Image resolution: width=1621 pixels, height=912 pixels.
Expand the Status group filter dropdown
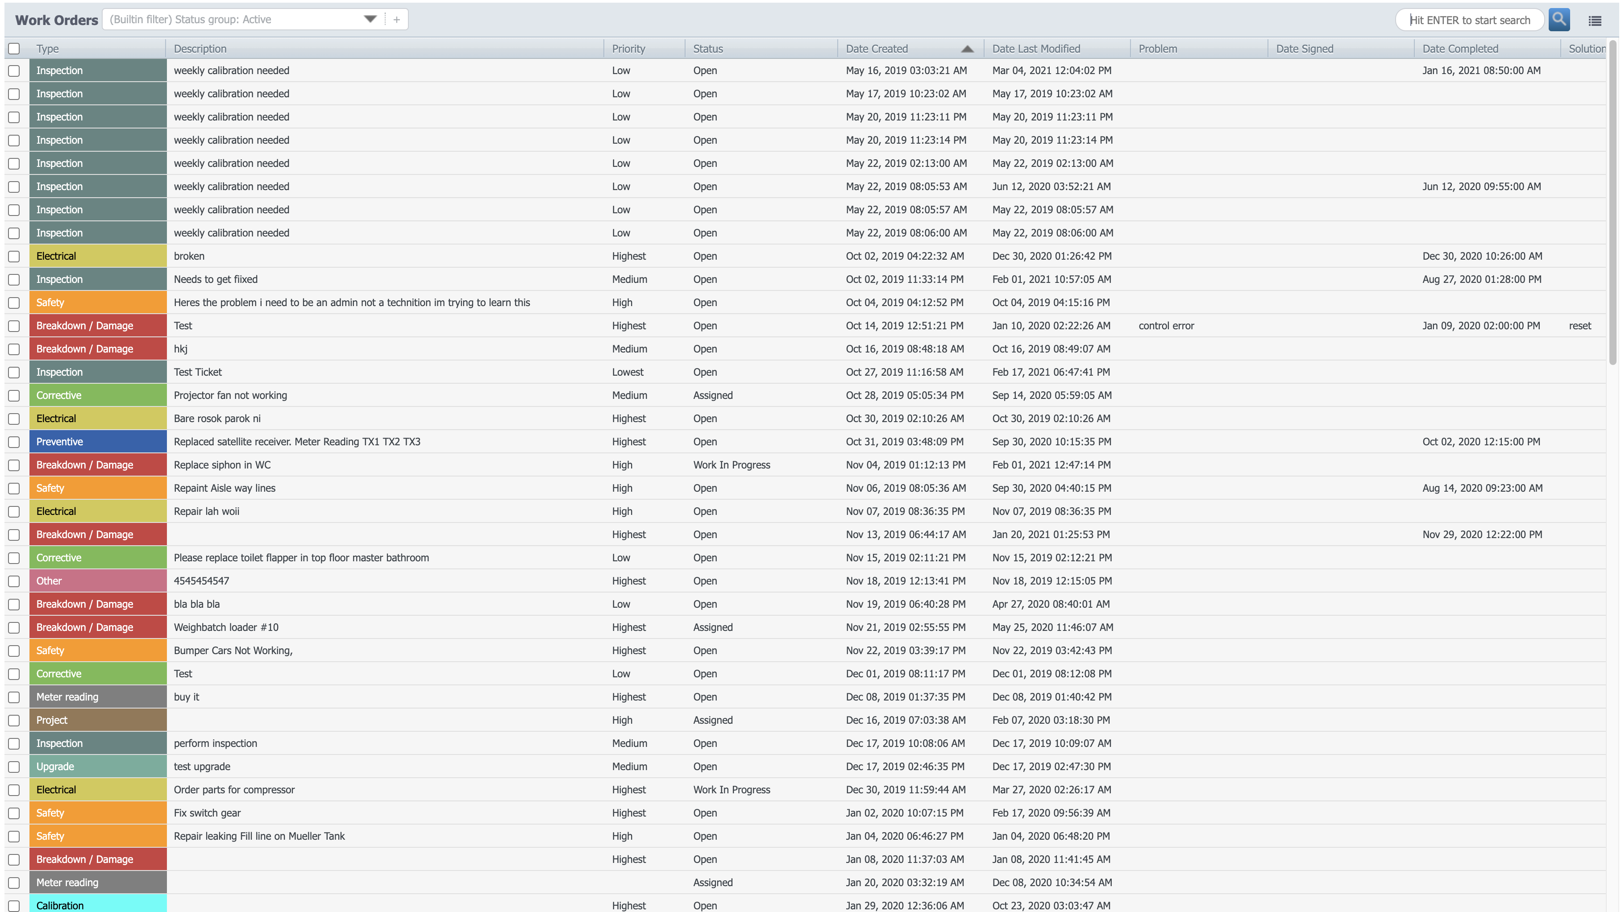click(x=370, y=19)
